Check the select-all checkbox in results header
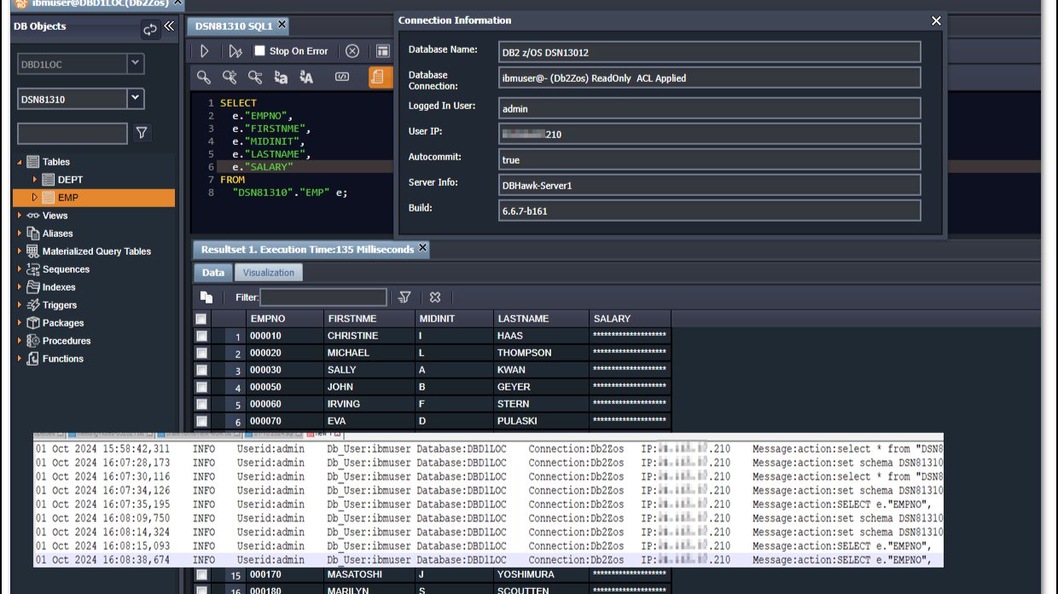The image size is (1058, 594). [x=201, y=318]
